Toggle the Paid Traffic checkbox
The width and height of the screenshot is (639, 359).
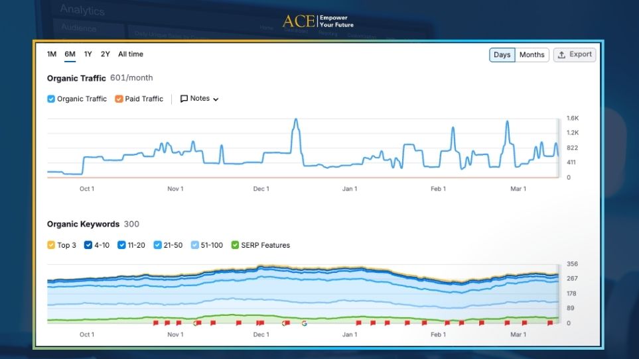coord(119,99)
